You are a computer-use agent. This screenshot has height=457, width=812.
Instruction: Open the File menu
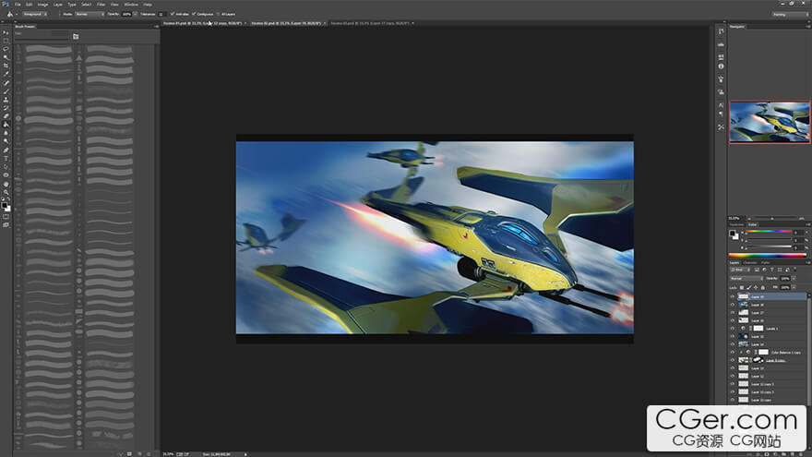tap(18, 4)
